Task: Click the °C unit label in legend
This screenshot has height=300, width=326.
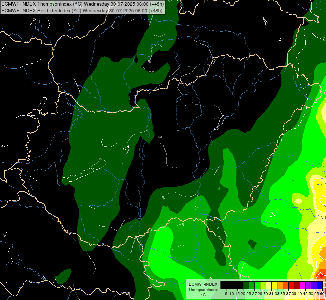Action: pyautogui.click(x=203, y=295)
